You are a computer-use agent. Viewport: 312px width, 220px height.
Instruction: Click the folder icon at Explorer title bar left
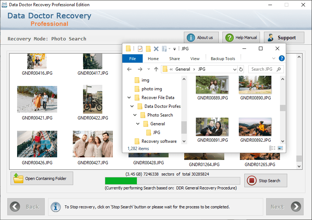129,48
